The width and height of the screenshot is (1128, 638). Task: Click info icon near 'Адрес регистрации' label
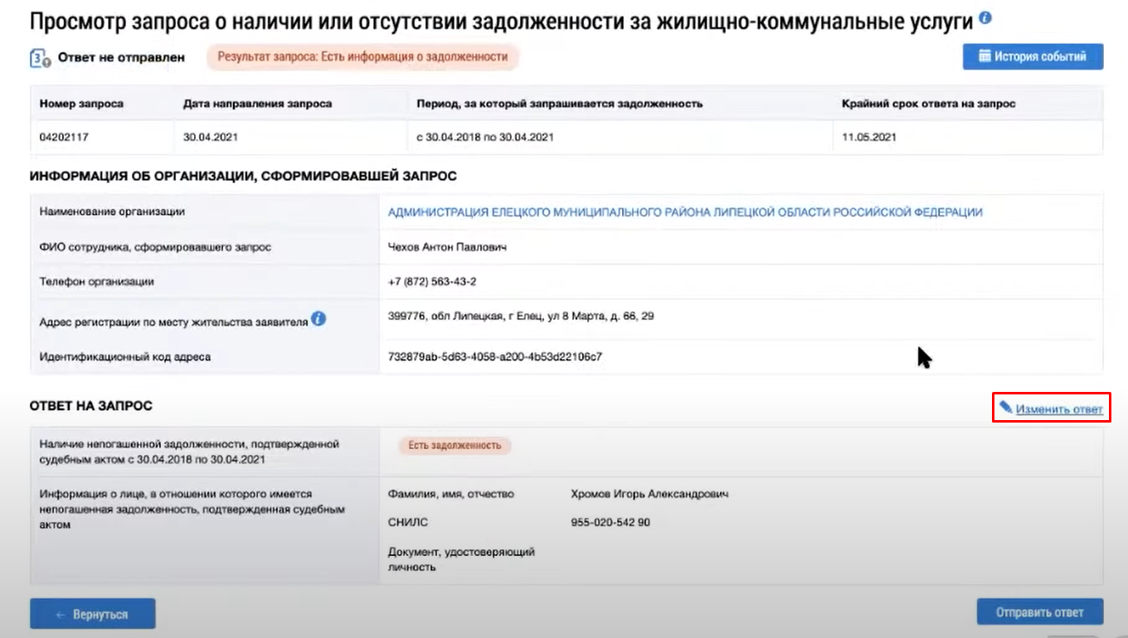[x=318, y=319]
